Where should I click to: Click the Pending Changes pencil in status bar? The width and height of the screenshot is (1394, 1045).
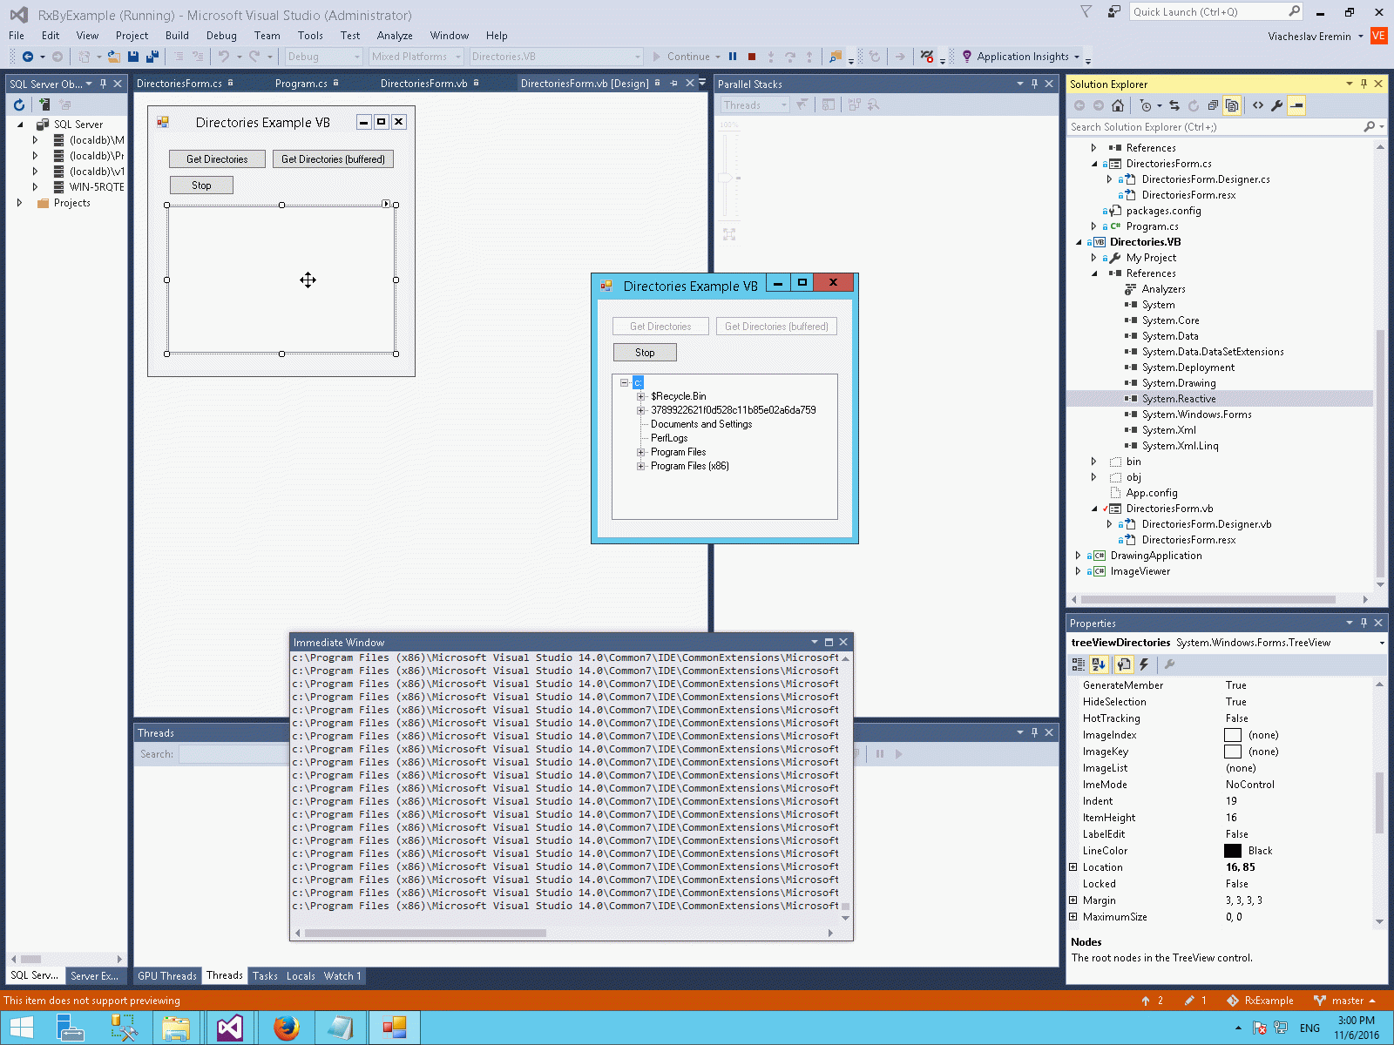(x=1188, y=1001)
